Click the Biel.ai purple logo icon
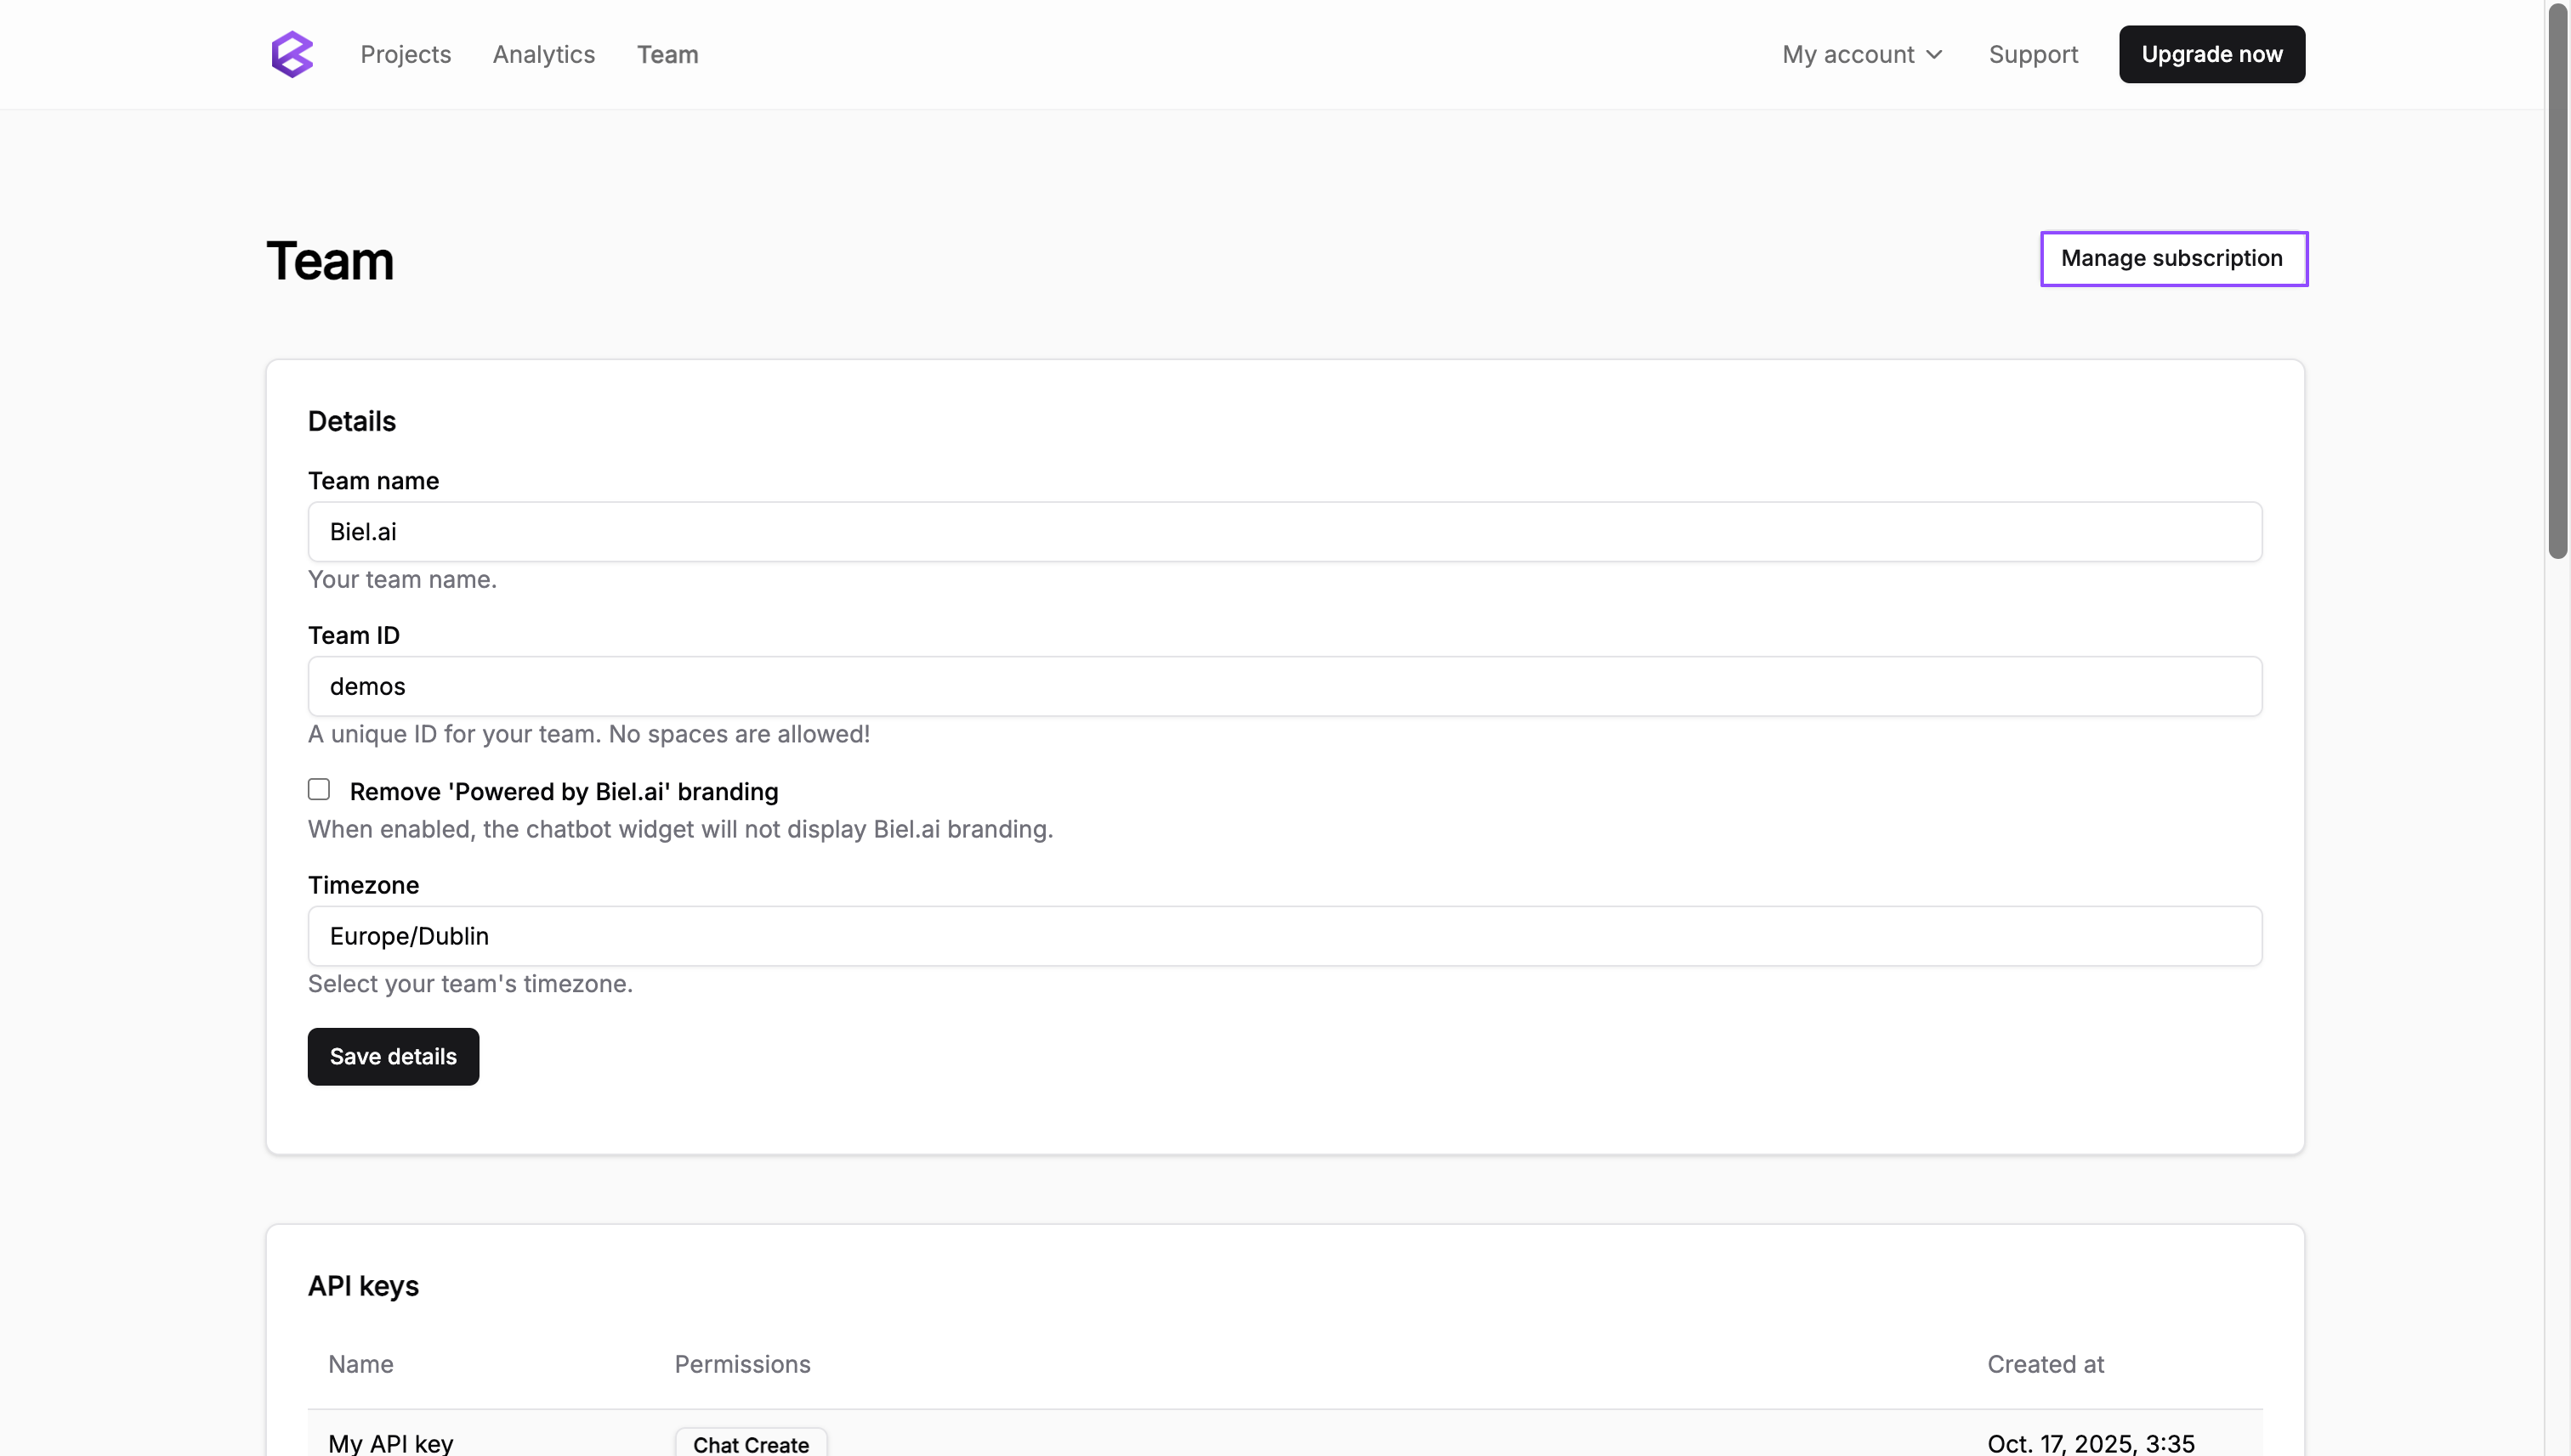 pos(292,54)
